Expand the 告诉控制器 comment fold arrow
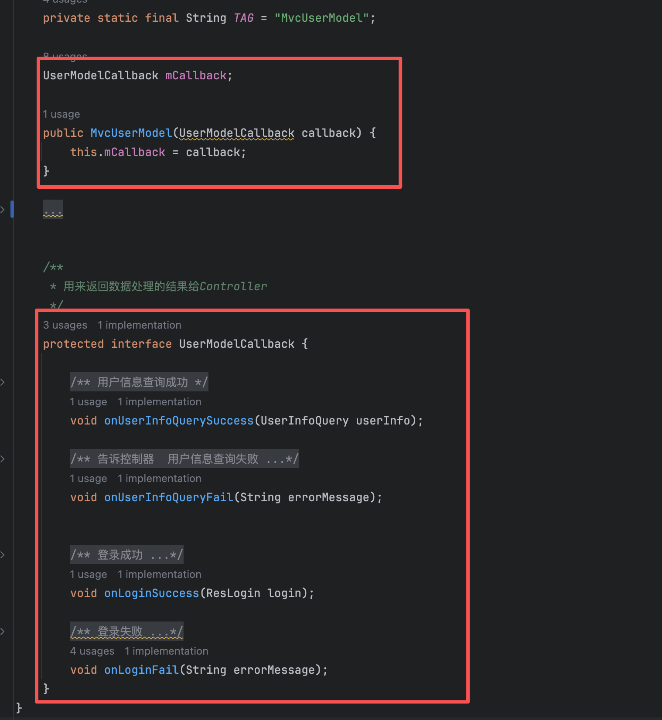The width and height of the screenshot is (662, 720). pos(3,459)
